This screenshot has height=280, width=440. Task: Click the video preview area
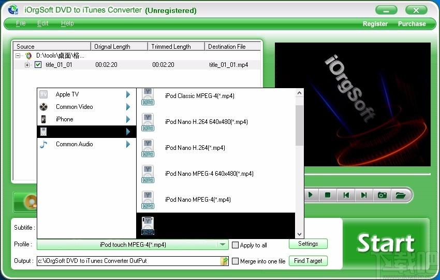(x=353, y=104)
